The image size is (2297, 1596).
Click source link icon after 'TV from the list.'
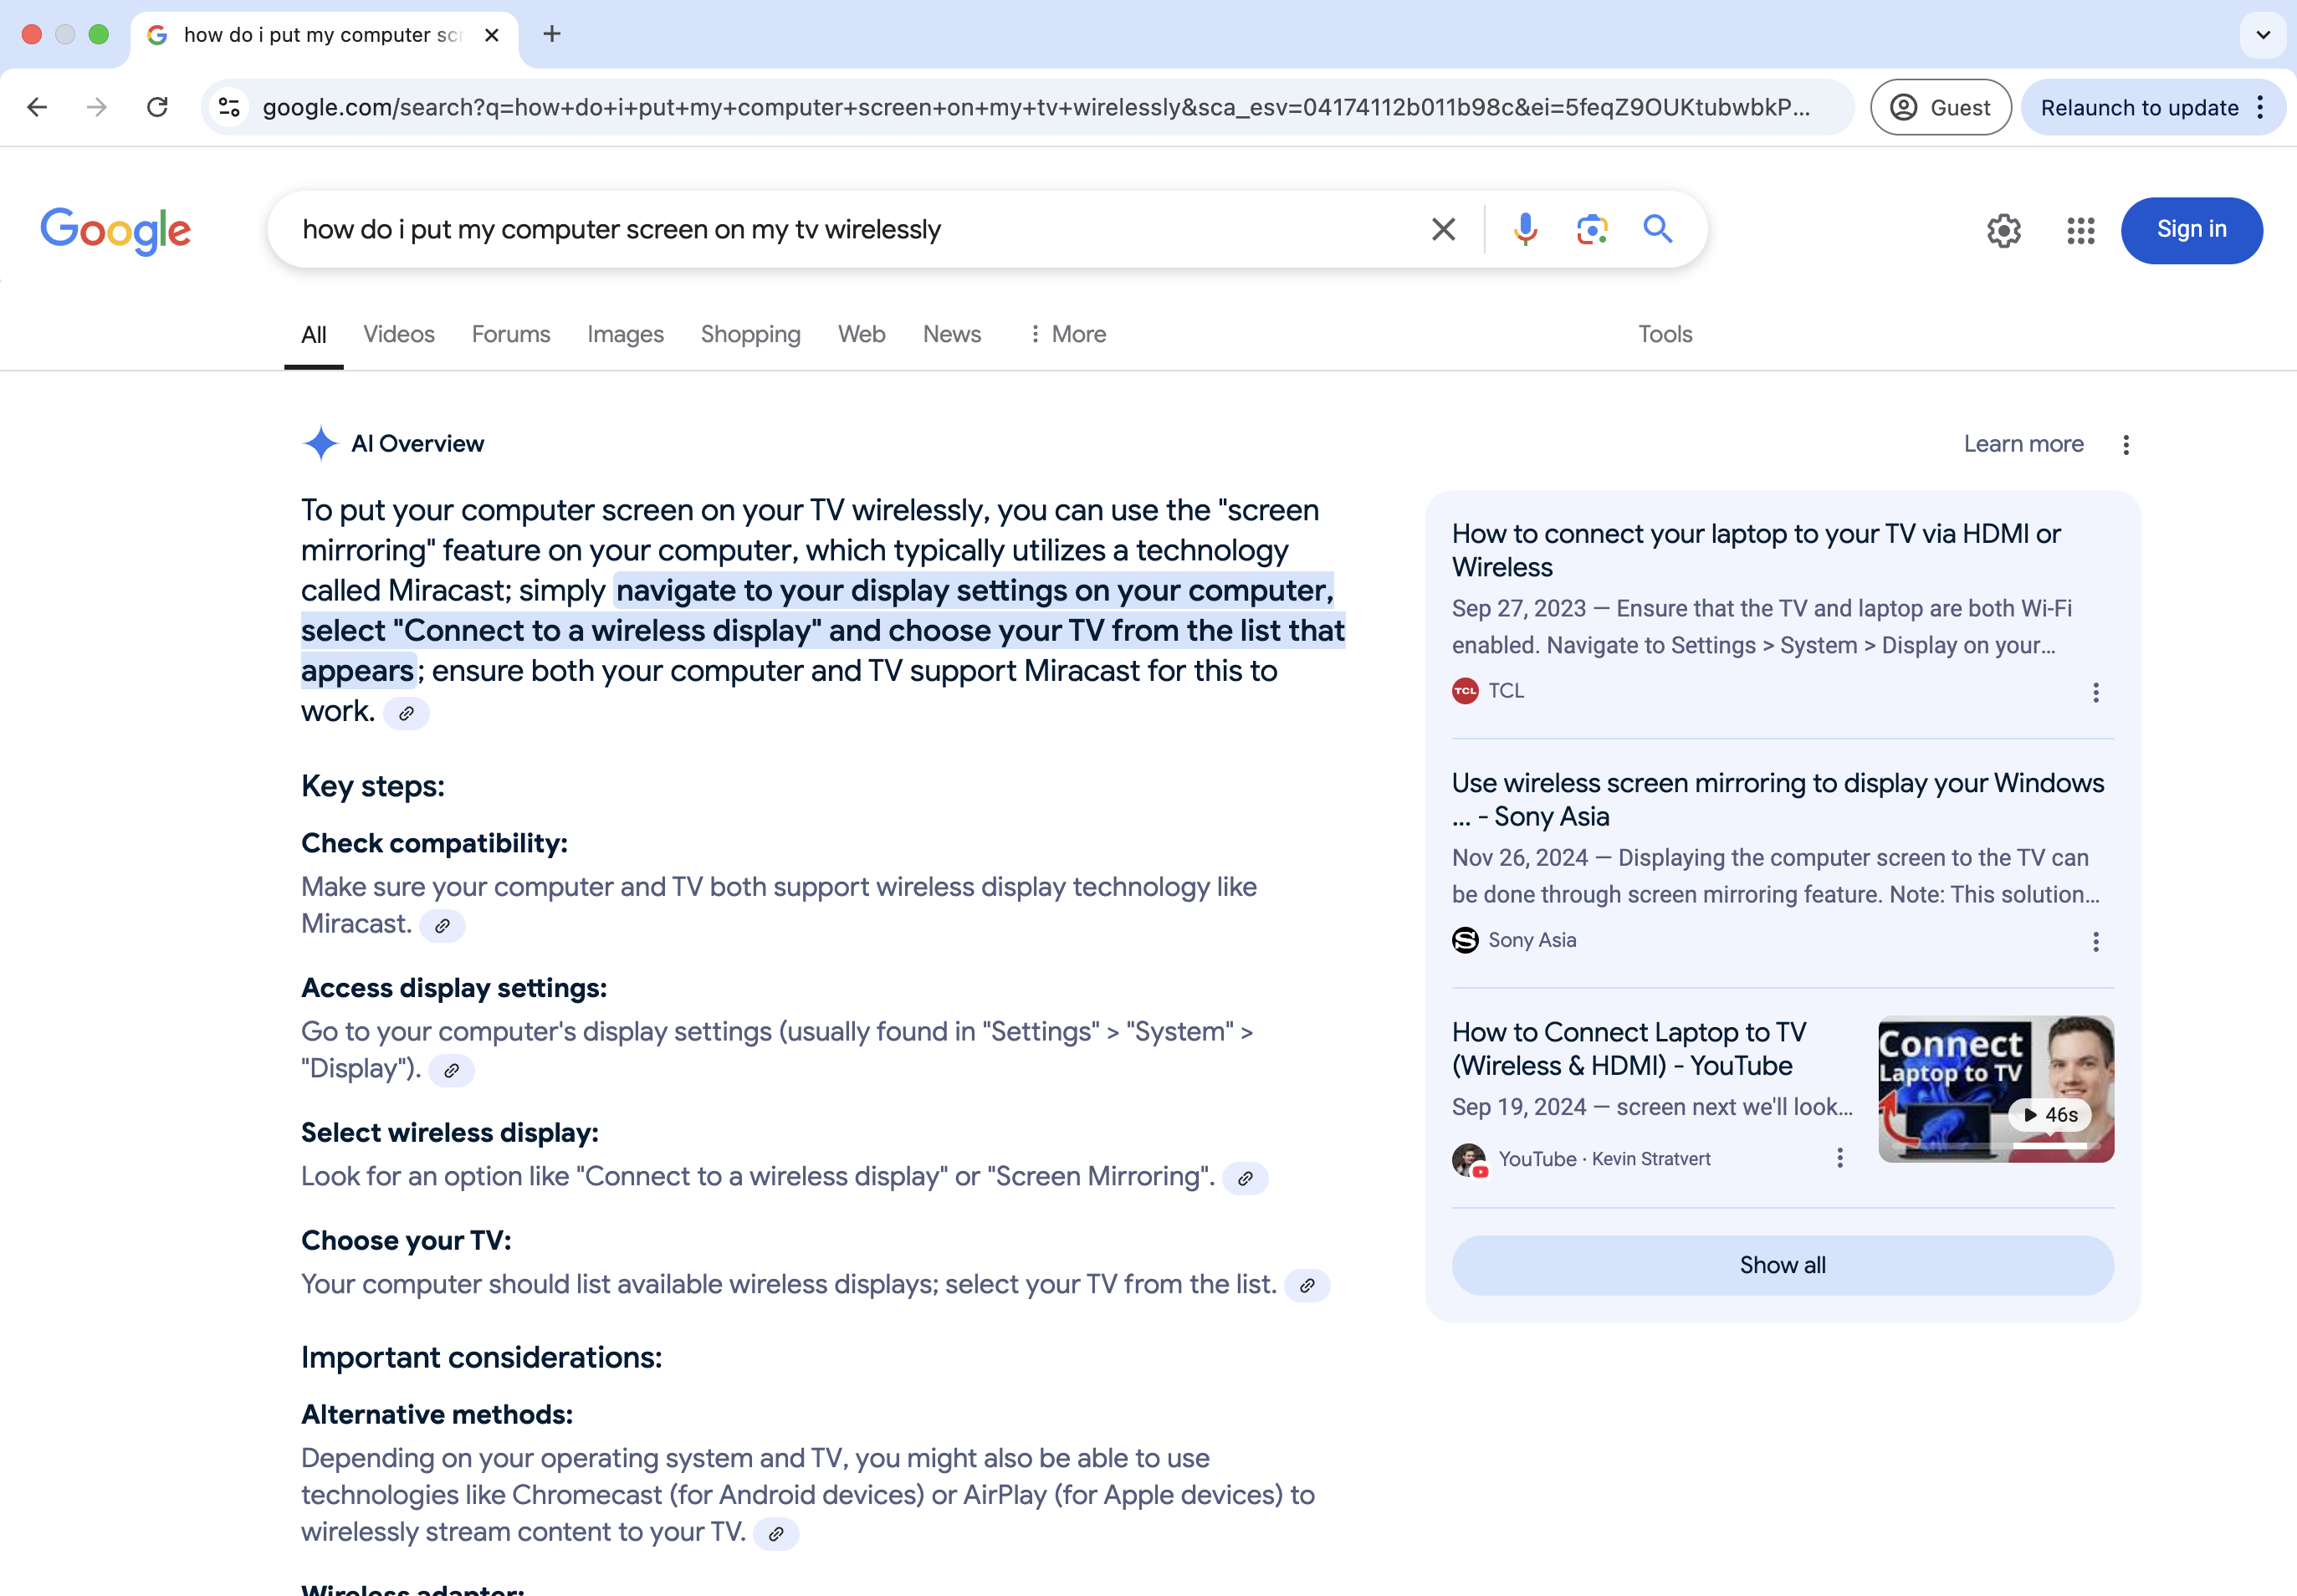1307,1286
